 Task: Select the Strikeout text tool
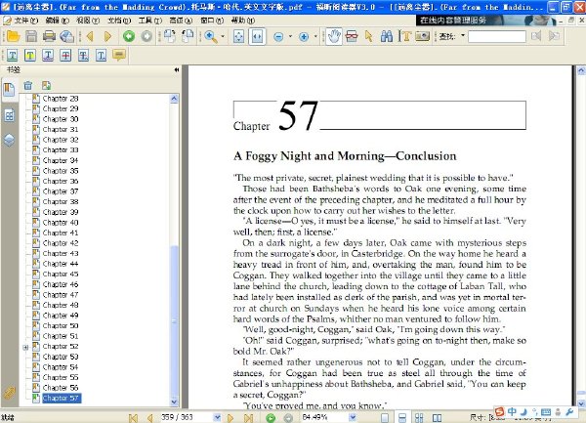(65, 56)
